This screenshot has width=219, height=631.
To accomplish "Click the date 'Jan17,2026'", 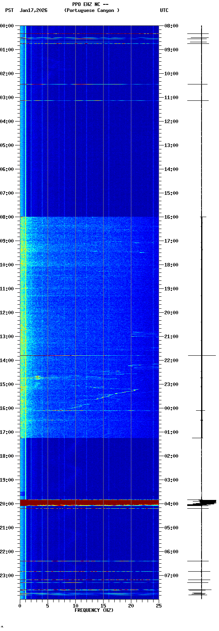I will coord(33,10).
